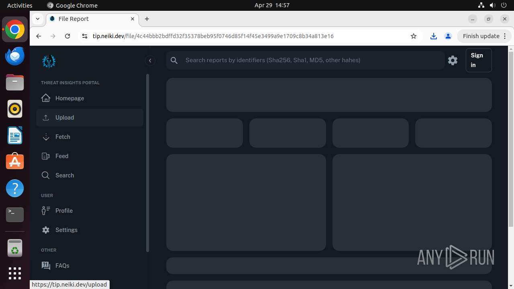Click the sidebar scrollbar
This screenshot has width=514, height=289.
click(x=147, y=163)
